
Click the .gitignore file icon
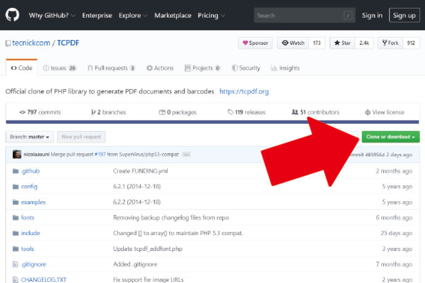(x=16, y=265)
